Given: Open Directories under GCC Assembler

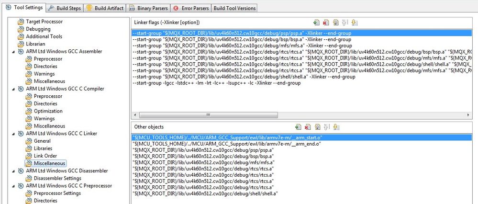Looking at the screenshot, I should pyautogui.click(x=45, y=66).
